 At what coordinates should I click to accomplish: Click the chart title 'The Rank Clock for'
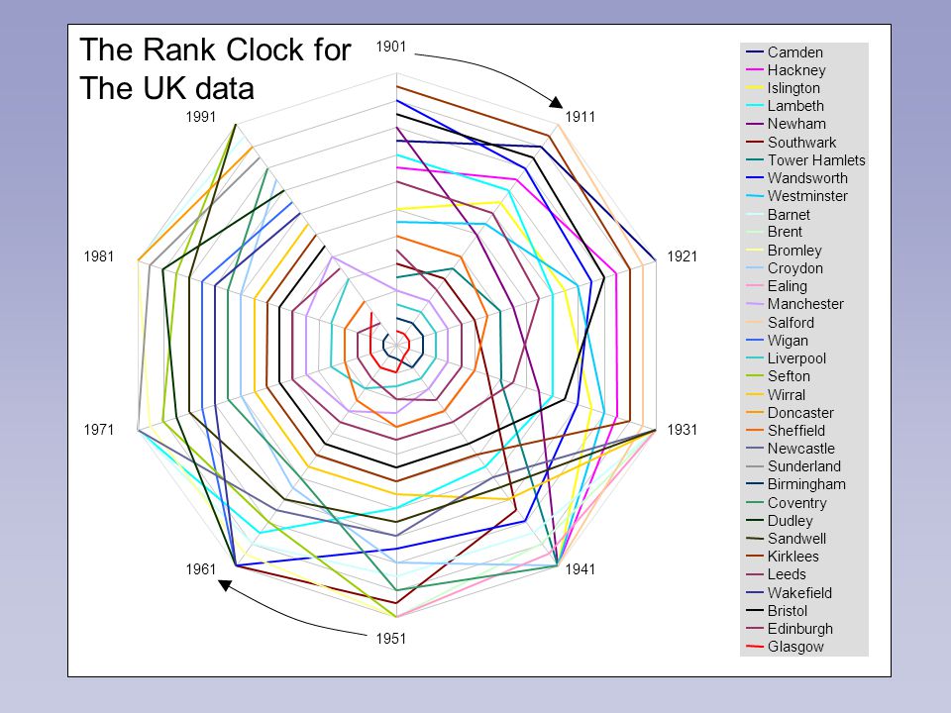click(215, 51)
